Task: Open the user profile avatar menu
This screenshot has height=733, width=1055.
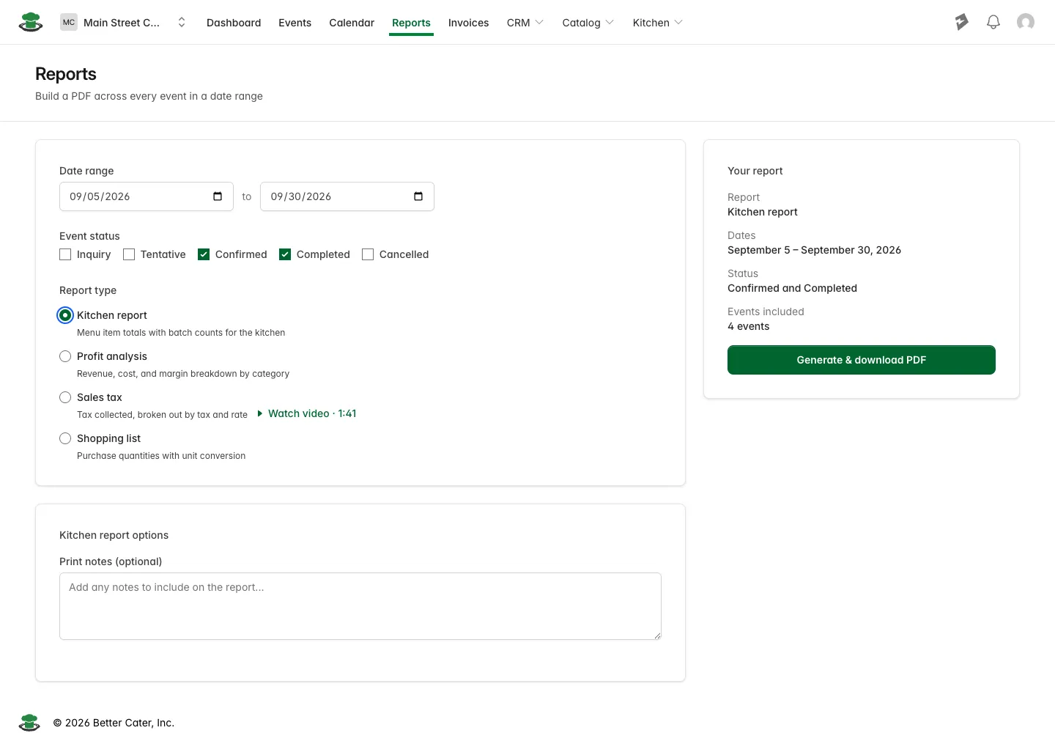Action: tap(1026, 22)
